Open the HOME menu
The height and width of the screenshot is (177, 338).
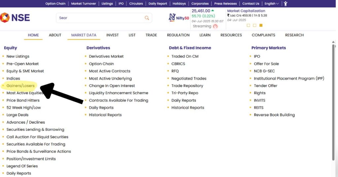click(33, 35)
